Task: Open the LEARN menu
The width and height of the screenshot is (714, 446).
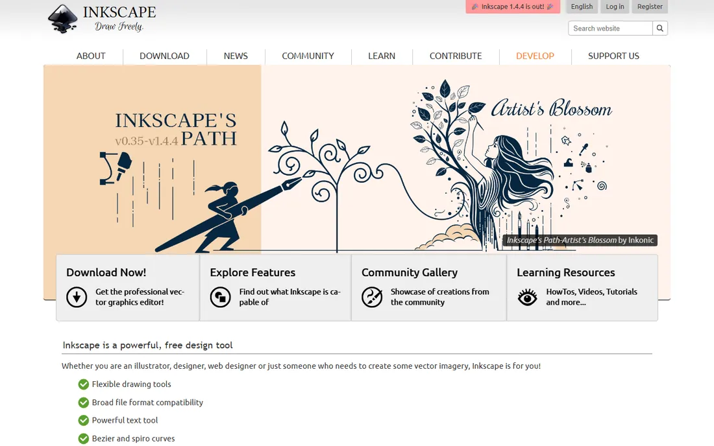Action: point(382,56)
